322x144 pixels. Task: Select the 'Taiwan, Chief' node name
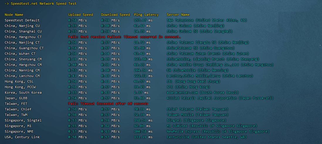click(18, 109)
